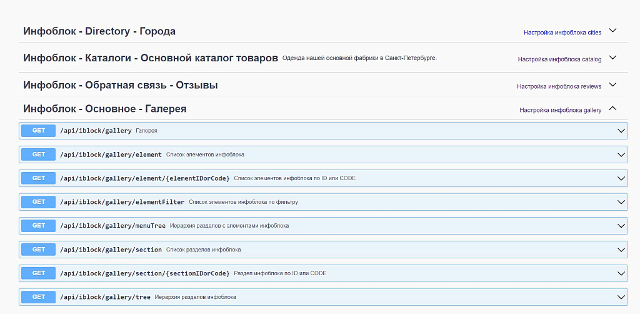Viewport: 640px width, 314px height.
Task: Expand the Обратная связь Отзывы section chevron
Action: point(612,85)
